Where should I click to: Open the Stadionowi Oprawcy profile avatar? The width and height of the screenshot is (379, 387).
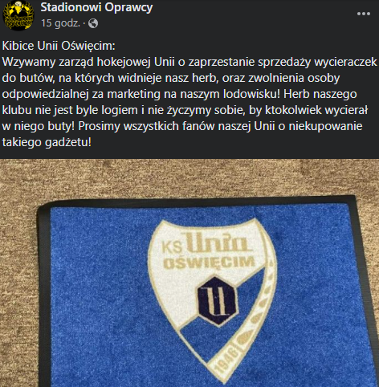18,15
